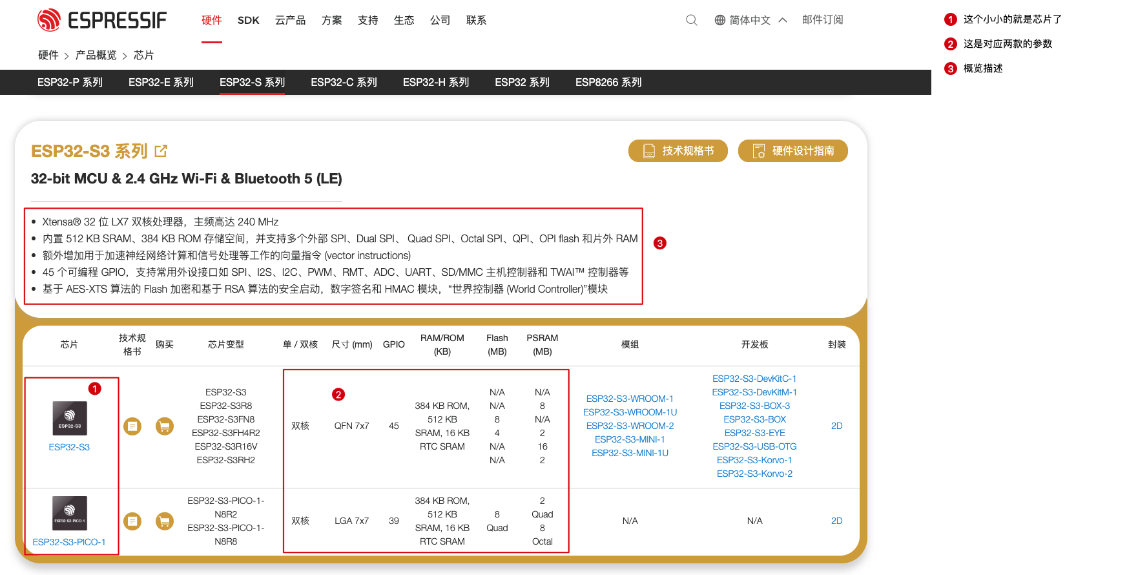Click the 开发板 column header
The height and width of the screenshot is (575, 1138).
[755, 344]
